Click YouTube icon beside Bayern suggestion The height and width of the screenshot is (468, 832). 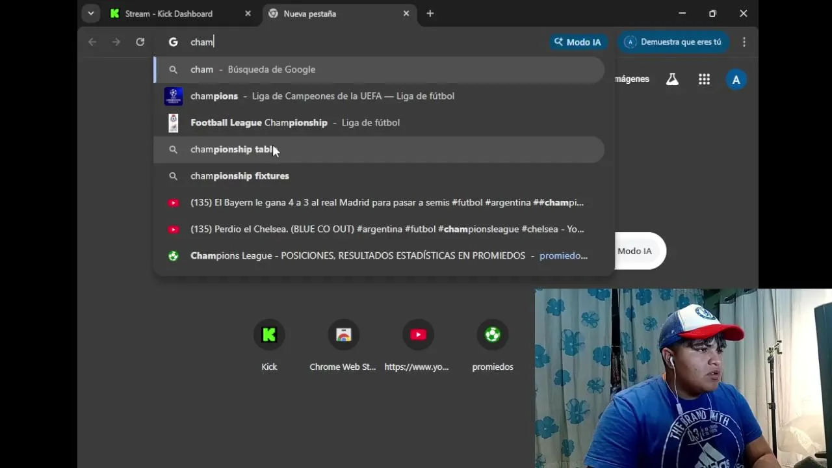pos(173,203)
